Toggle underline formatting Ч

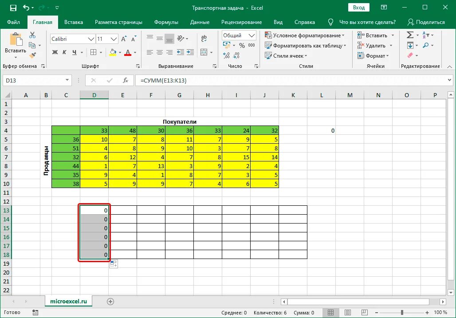point(75,52)
